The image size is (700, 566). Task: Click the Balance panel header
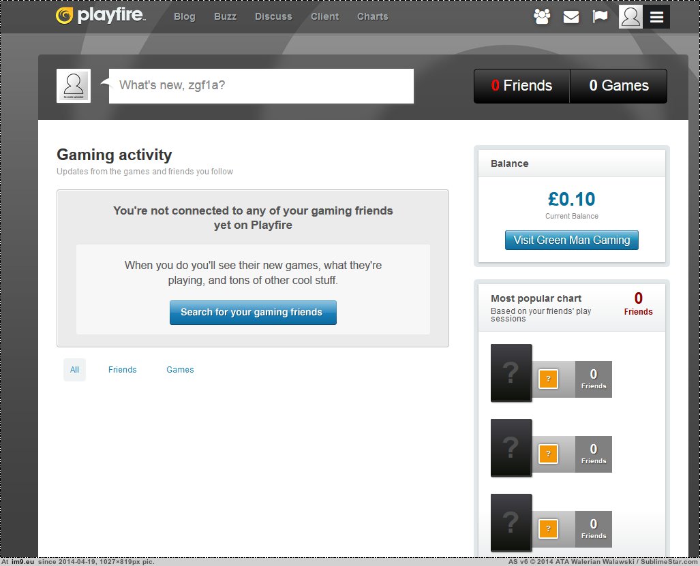571,163
